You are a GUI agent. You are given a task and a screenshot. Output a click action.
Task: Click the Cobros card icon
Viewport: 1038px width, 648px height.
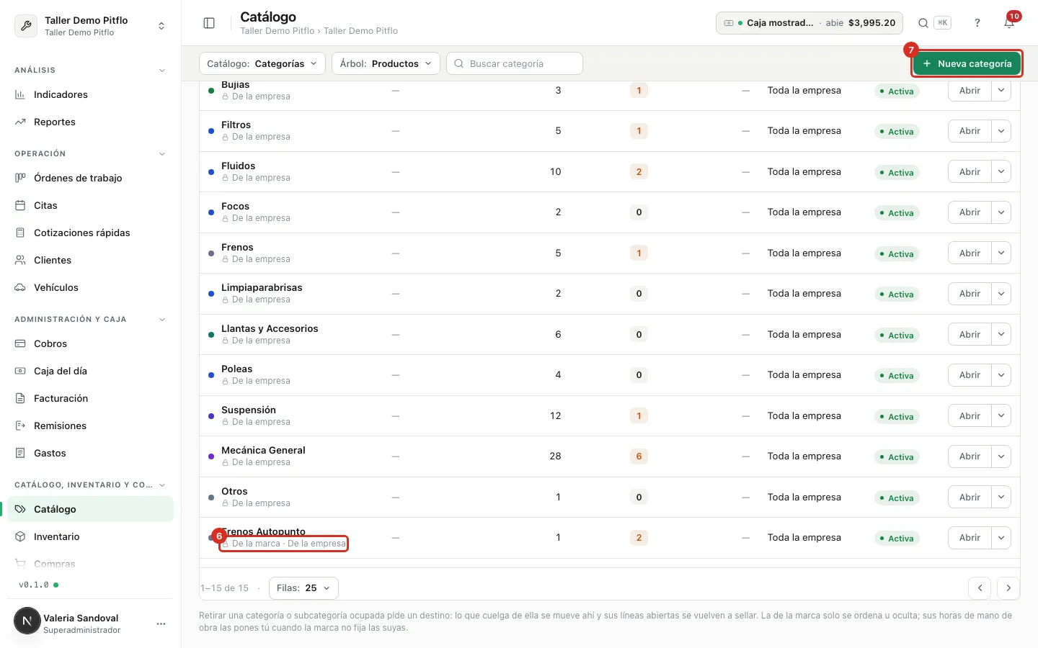coord(20,343)
